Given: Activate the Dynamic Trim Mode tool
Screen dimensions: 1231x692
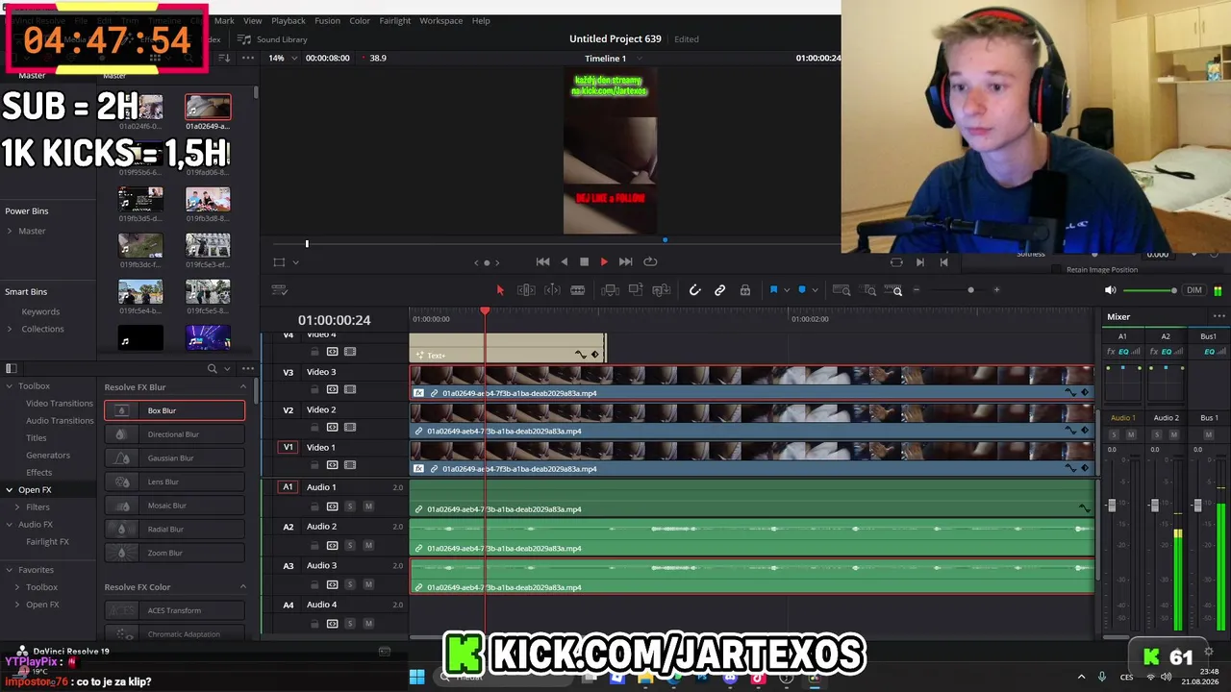Looking at the screenshot, I should pos(552,290).
